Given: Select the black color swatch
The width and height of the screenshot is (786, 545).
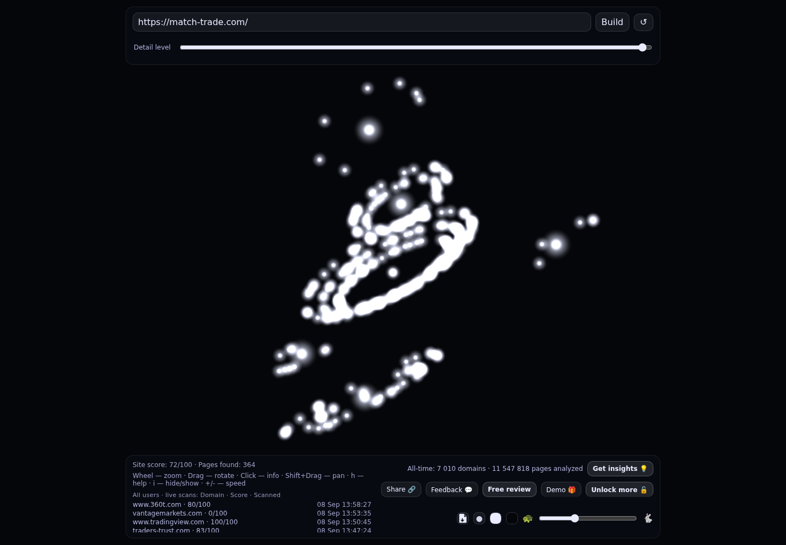Looking at the screenshot, I should coord(512,518).
